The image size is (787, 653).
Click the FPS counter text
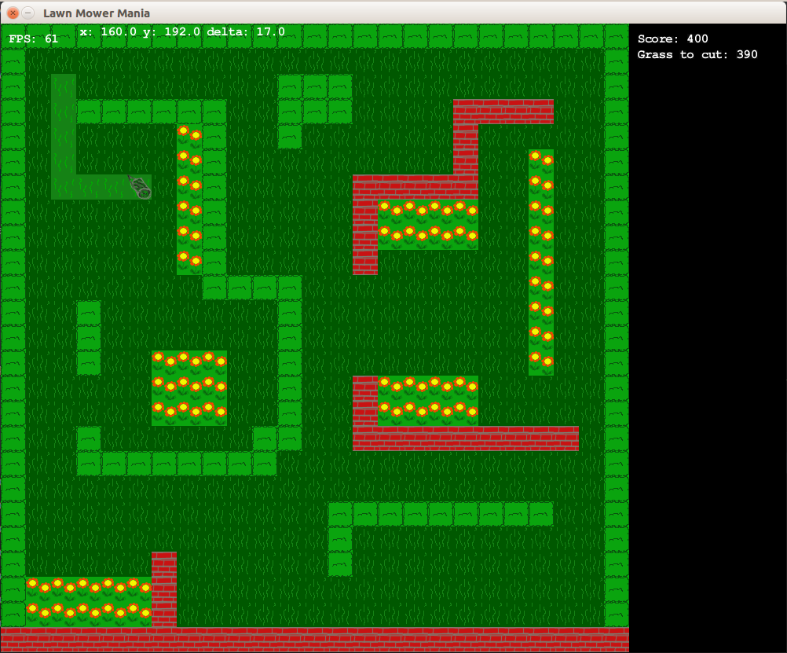[34, 39]
